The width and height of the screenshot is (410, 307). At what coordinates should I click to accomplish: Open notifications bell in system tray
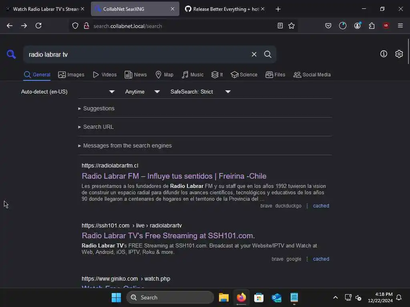pos(399,297)
